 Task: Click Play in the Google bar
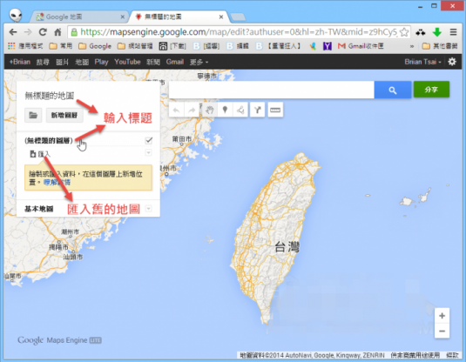coord(101,62)
